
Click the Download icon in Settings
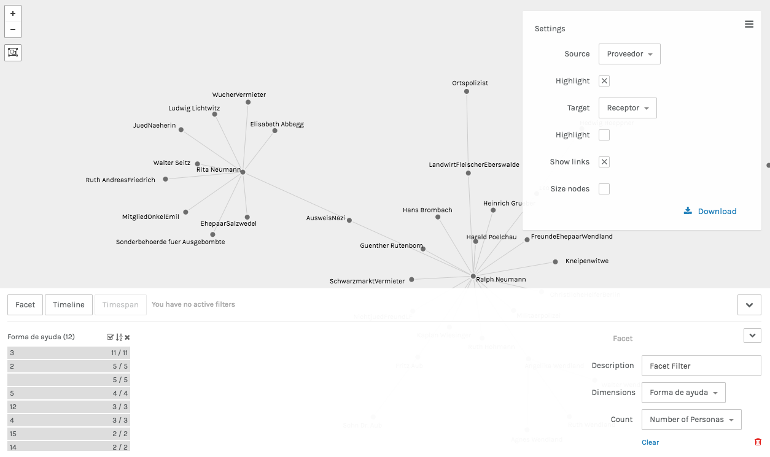[688, 211]
